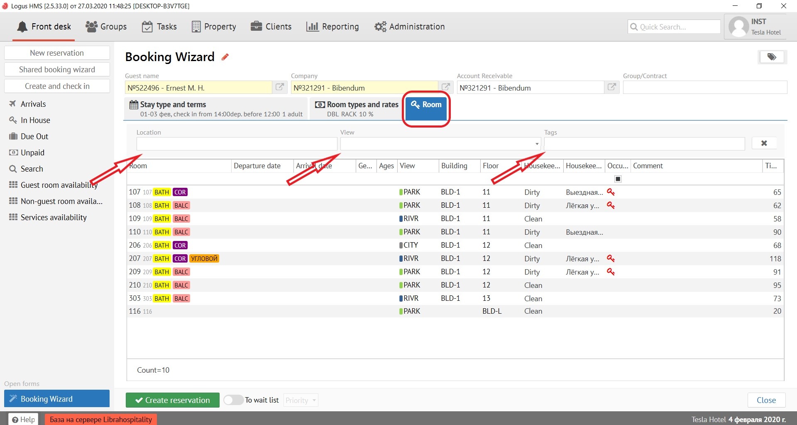Click the Quick Search input field
This screenshot has width=797, height=425.
674,27
